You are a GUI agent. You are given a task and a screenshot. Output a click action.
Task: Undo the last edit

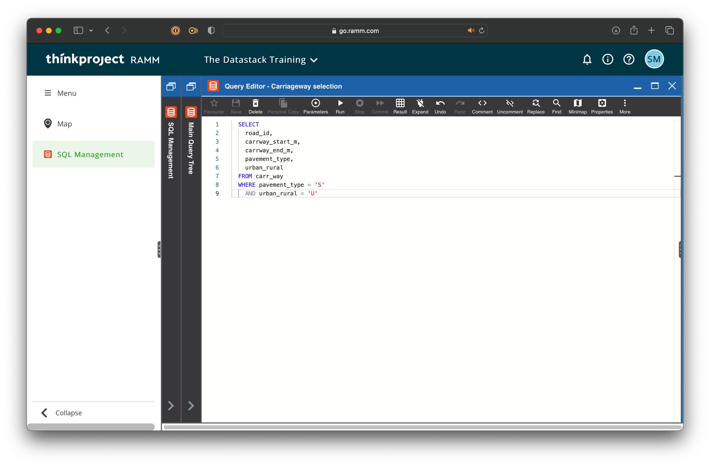(440, 106)
